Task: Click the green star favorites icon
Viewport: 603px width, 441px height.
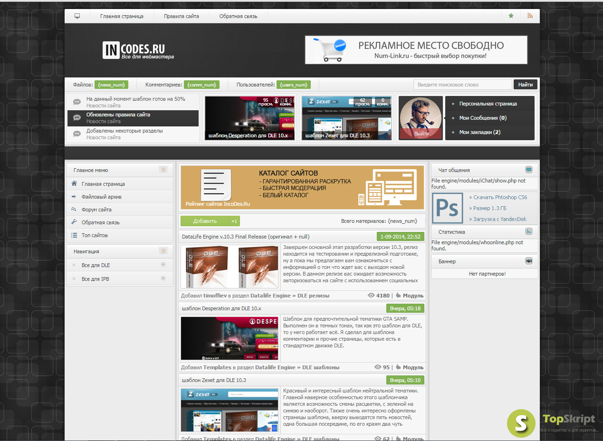Action: (511, 16)
